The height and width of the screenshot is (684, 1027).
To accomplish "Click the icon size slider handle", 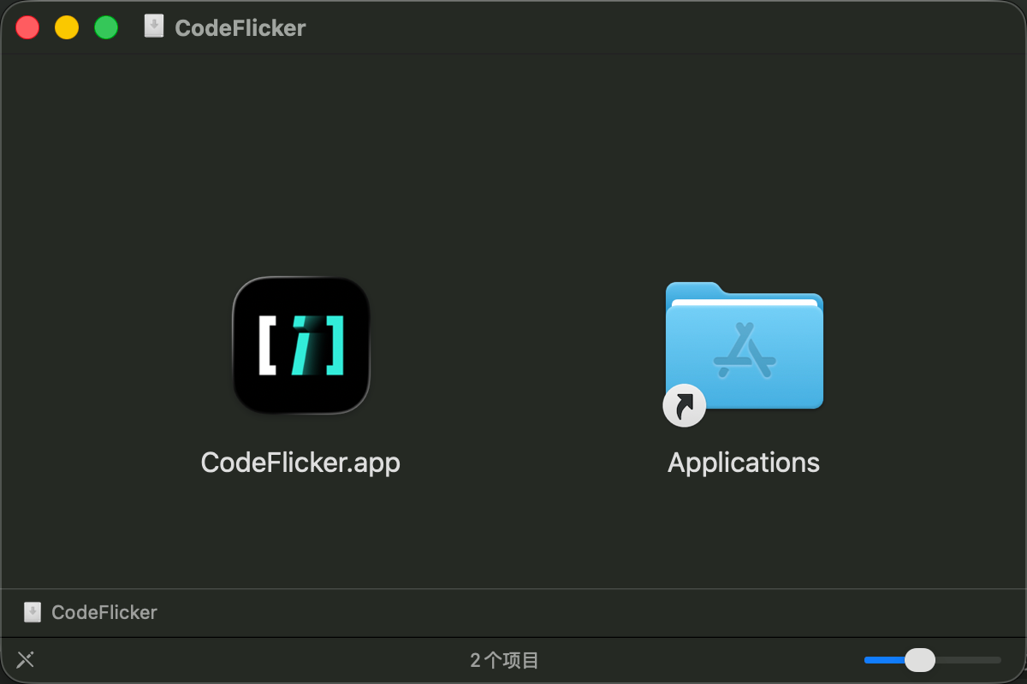I will tap(920, 659).
